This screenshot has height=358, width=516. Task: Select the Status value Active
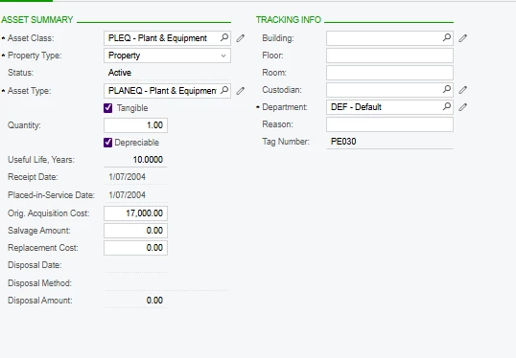[120, 73]
